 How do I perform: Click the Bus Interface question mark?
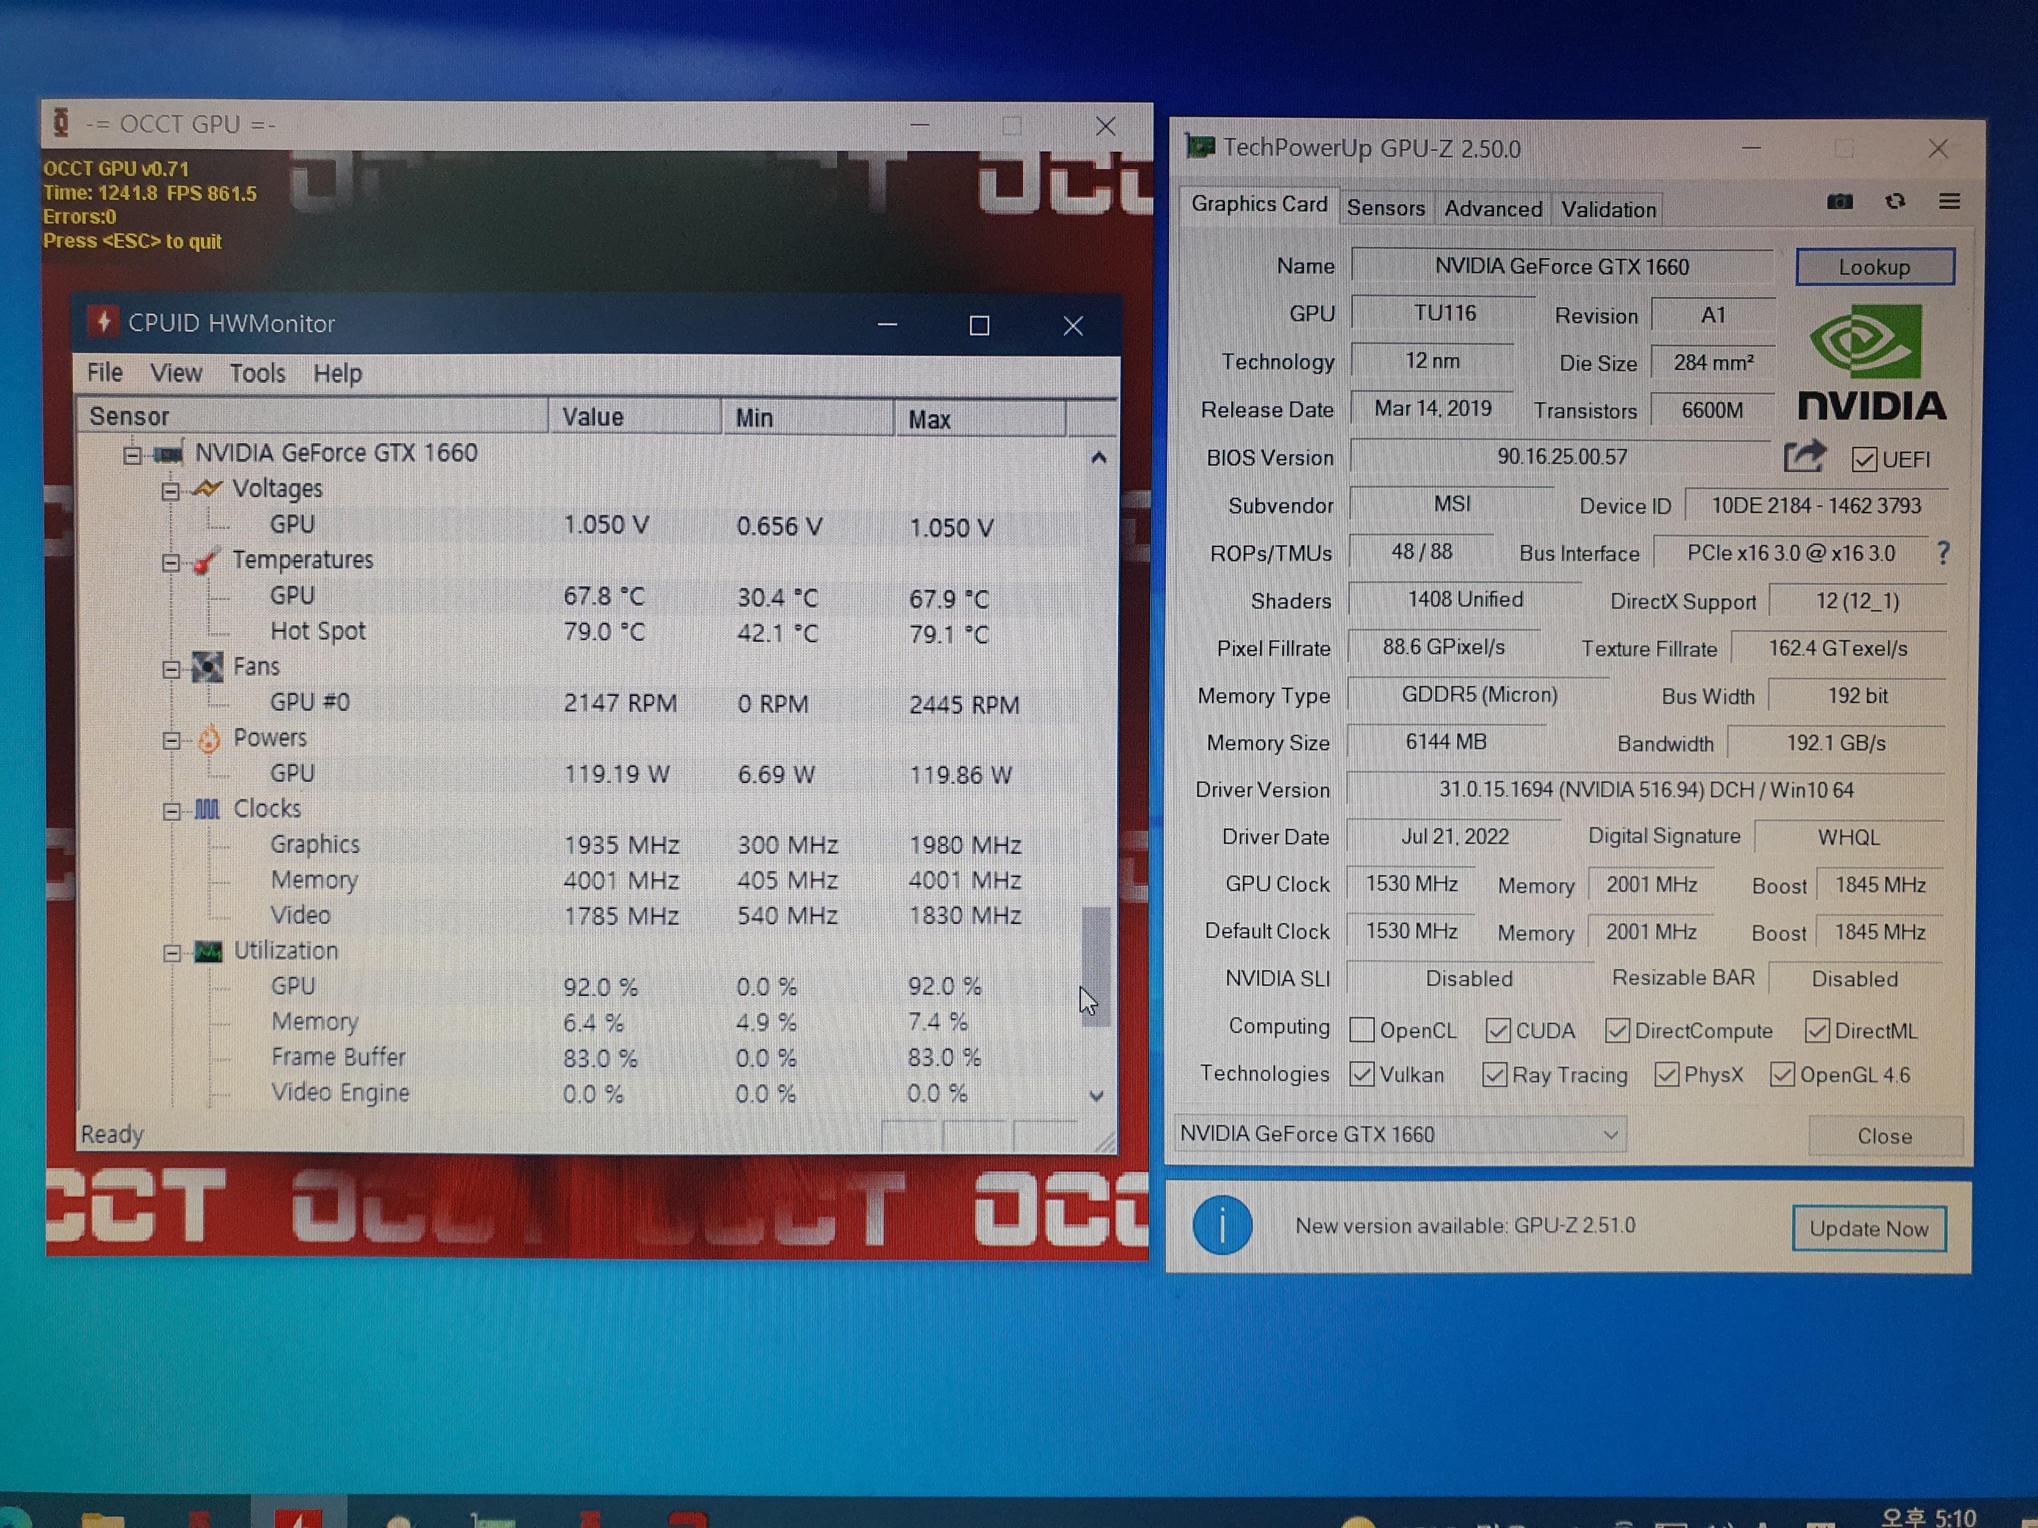click(1943, 553)
